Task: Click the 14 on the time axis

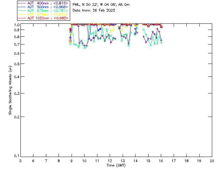Action: (136, 161)
